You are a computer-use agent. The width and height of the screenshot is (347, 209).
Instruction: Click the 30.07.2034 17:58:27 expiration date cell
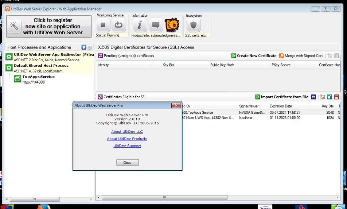(x=285, y=112)
